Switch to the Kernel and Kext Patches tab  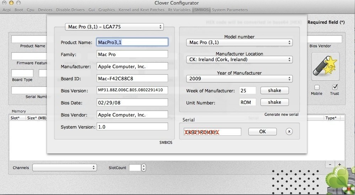(x=141, y=10)
